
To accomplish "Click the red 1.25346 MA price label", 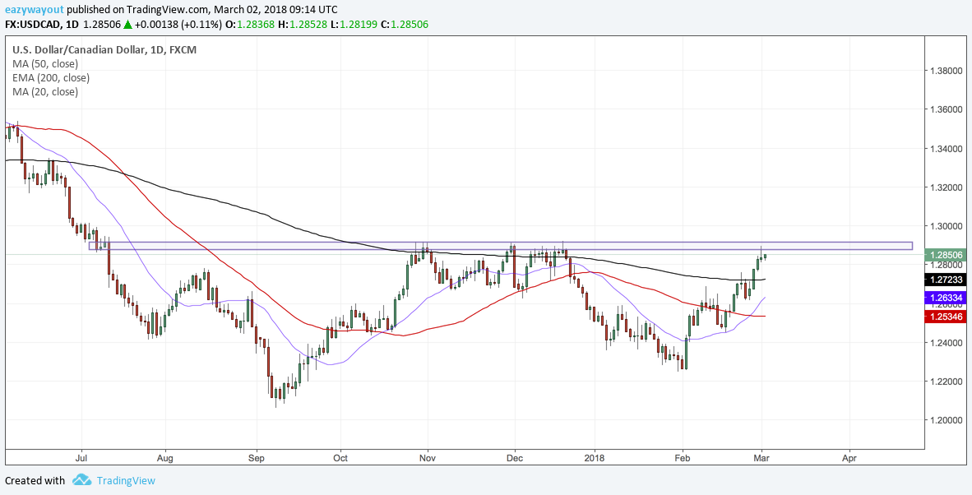I will 945,317.
